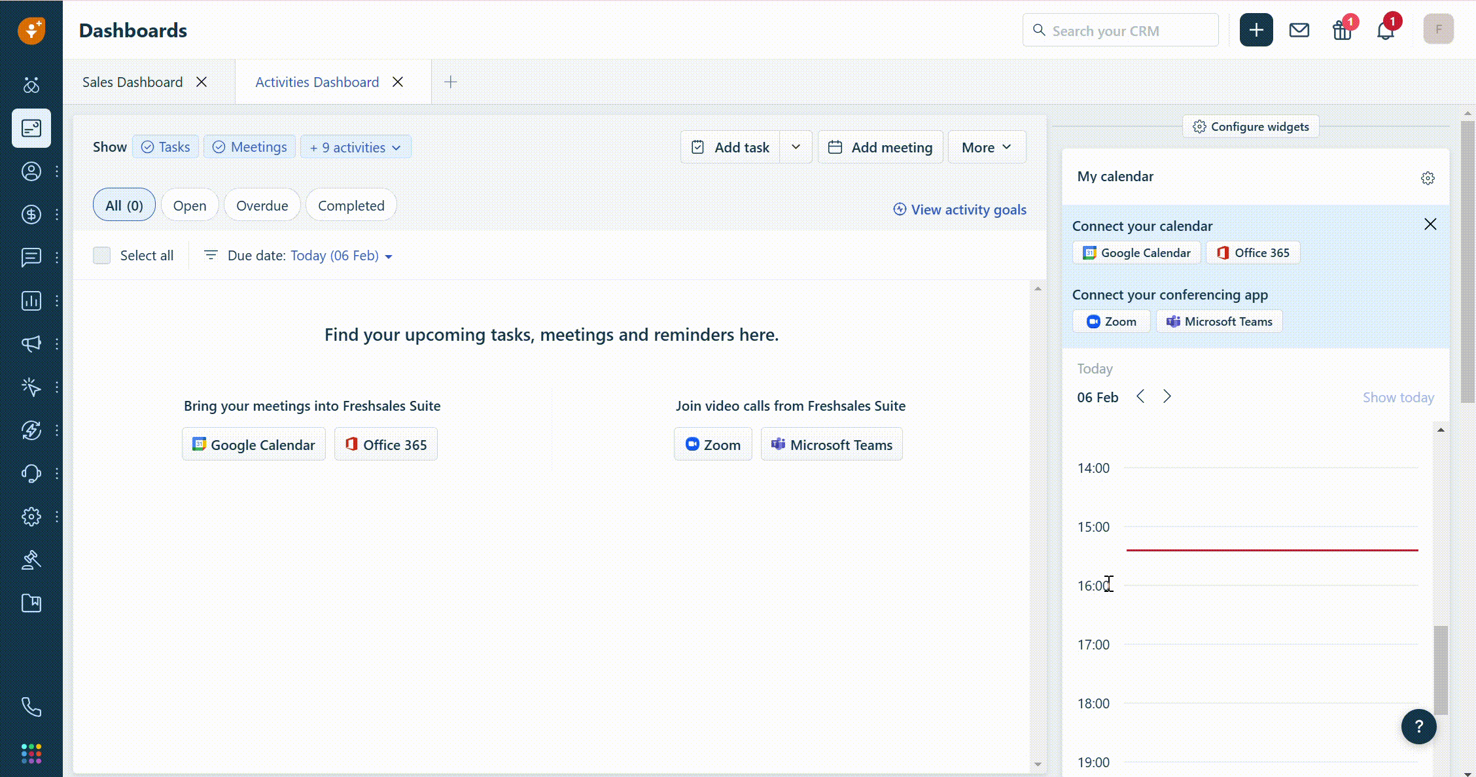Expand the + 9 activities dropdown
This screenshot has width=1476, height=777.
[355, 147]
